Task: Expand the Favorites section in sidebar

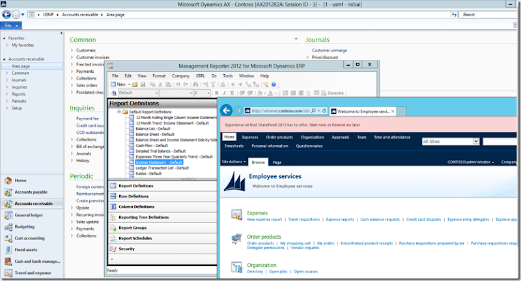Action: coord(3,38)
